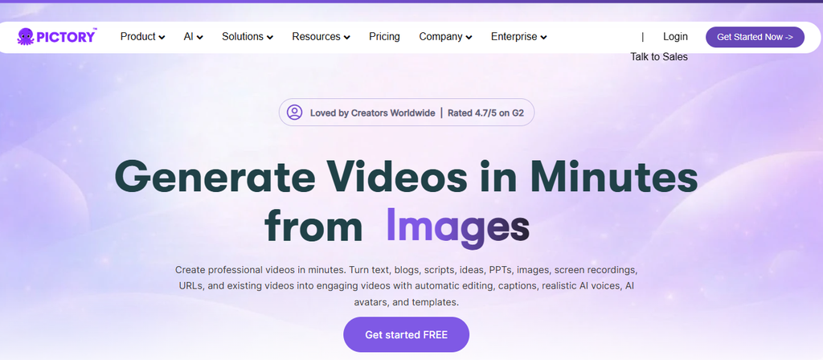
Task: Click the 'Loved by Creators Worldwide' text
Action: click(x=372, y=112)
